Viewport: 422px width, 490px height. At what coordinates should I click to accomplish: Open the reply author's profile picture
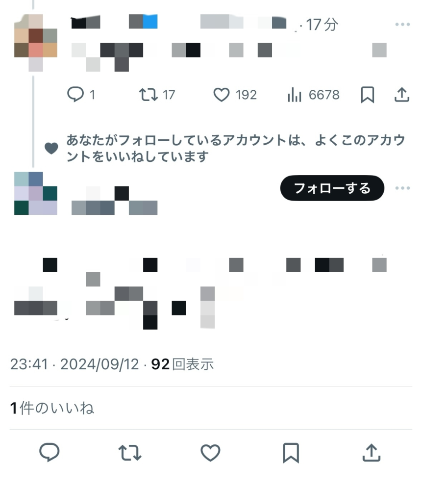(36, 193)
